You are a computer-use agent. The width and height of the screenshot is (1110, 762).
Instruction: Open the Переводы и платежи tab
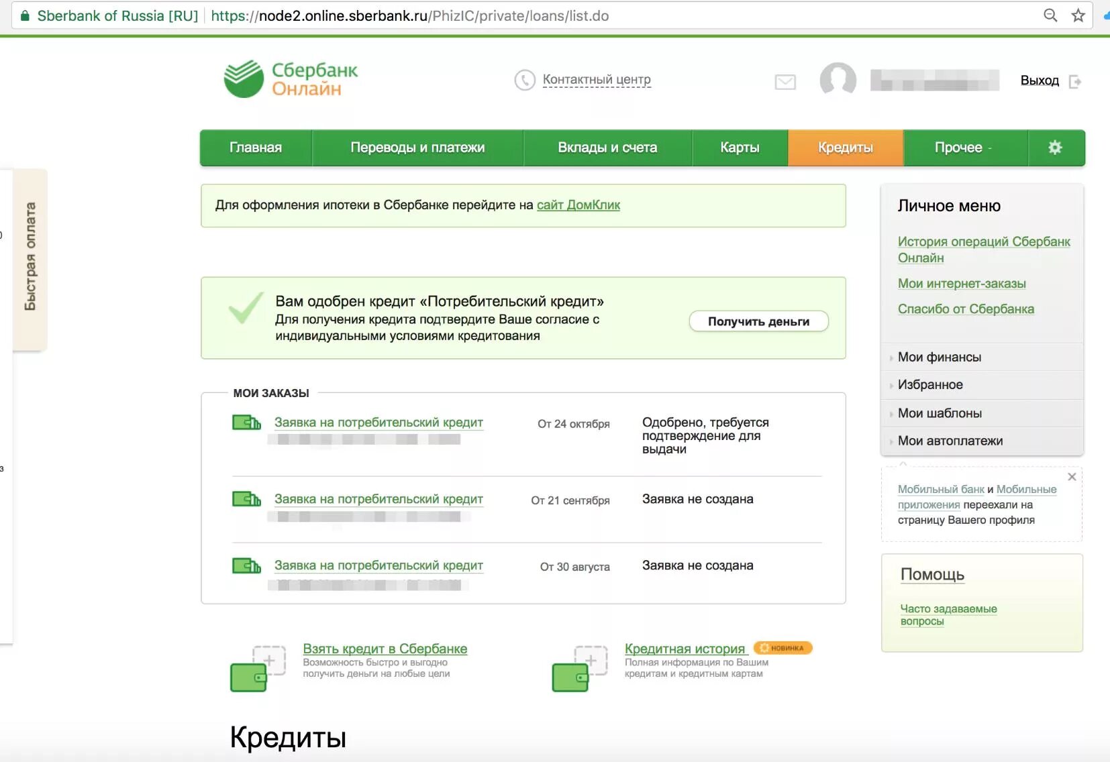pyautogui.click(x=417, y=148)
